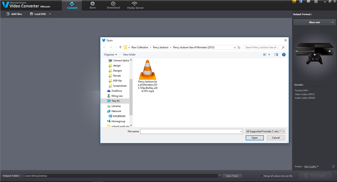Switch to the Convert tab
337x182 pixels.
click(x=72, y=5)
